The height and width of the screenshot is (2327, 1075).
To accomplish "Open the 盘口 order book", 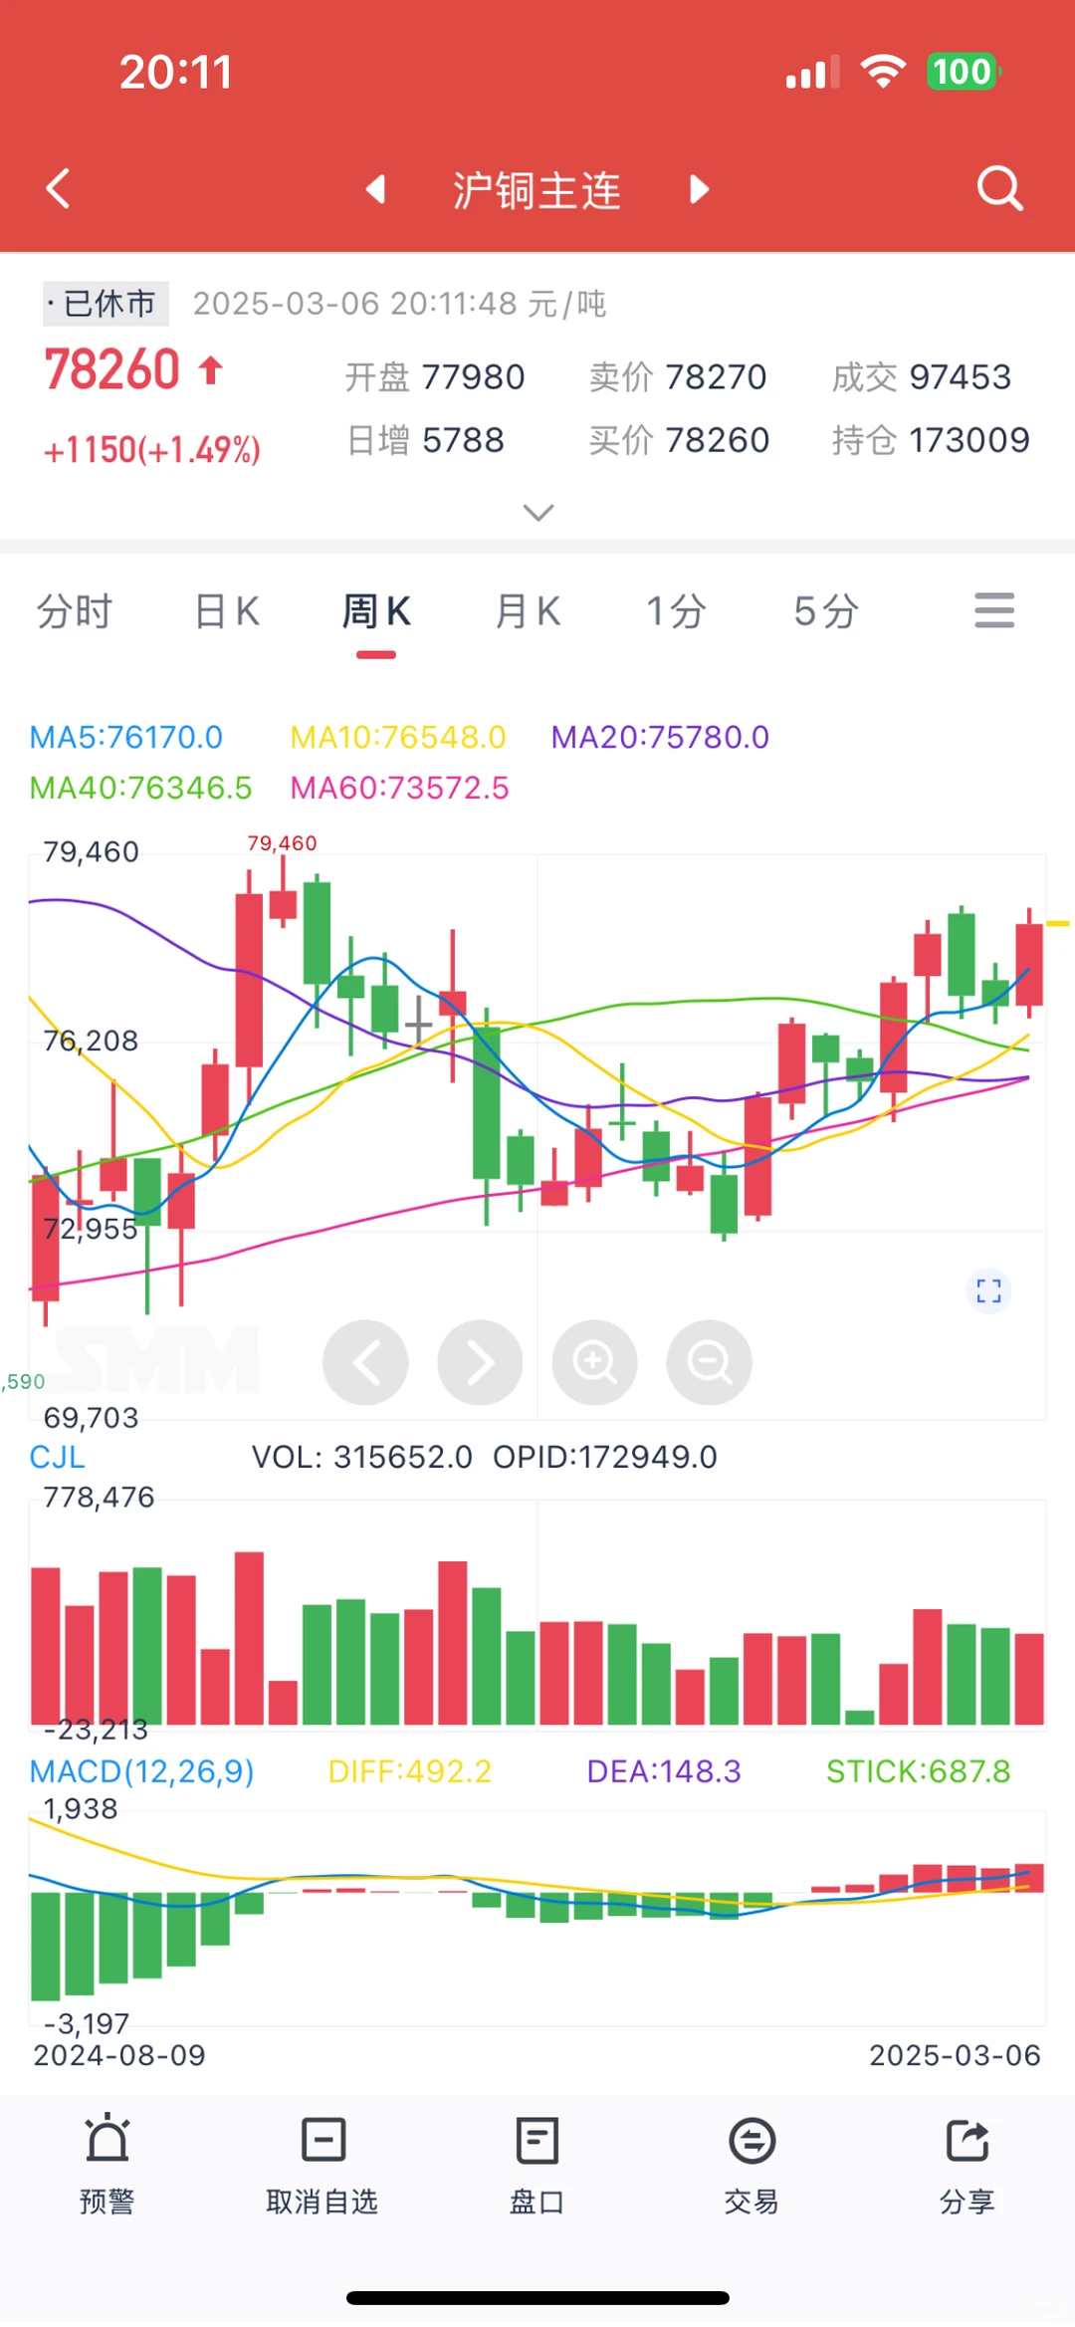I will point(537,2165).
